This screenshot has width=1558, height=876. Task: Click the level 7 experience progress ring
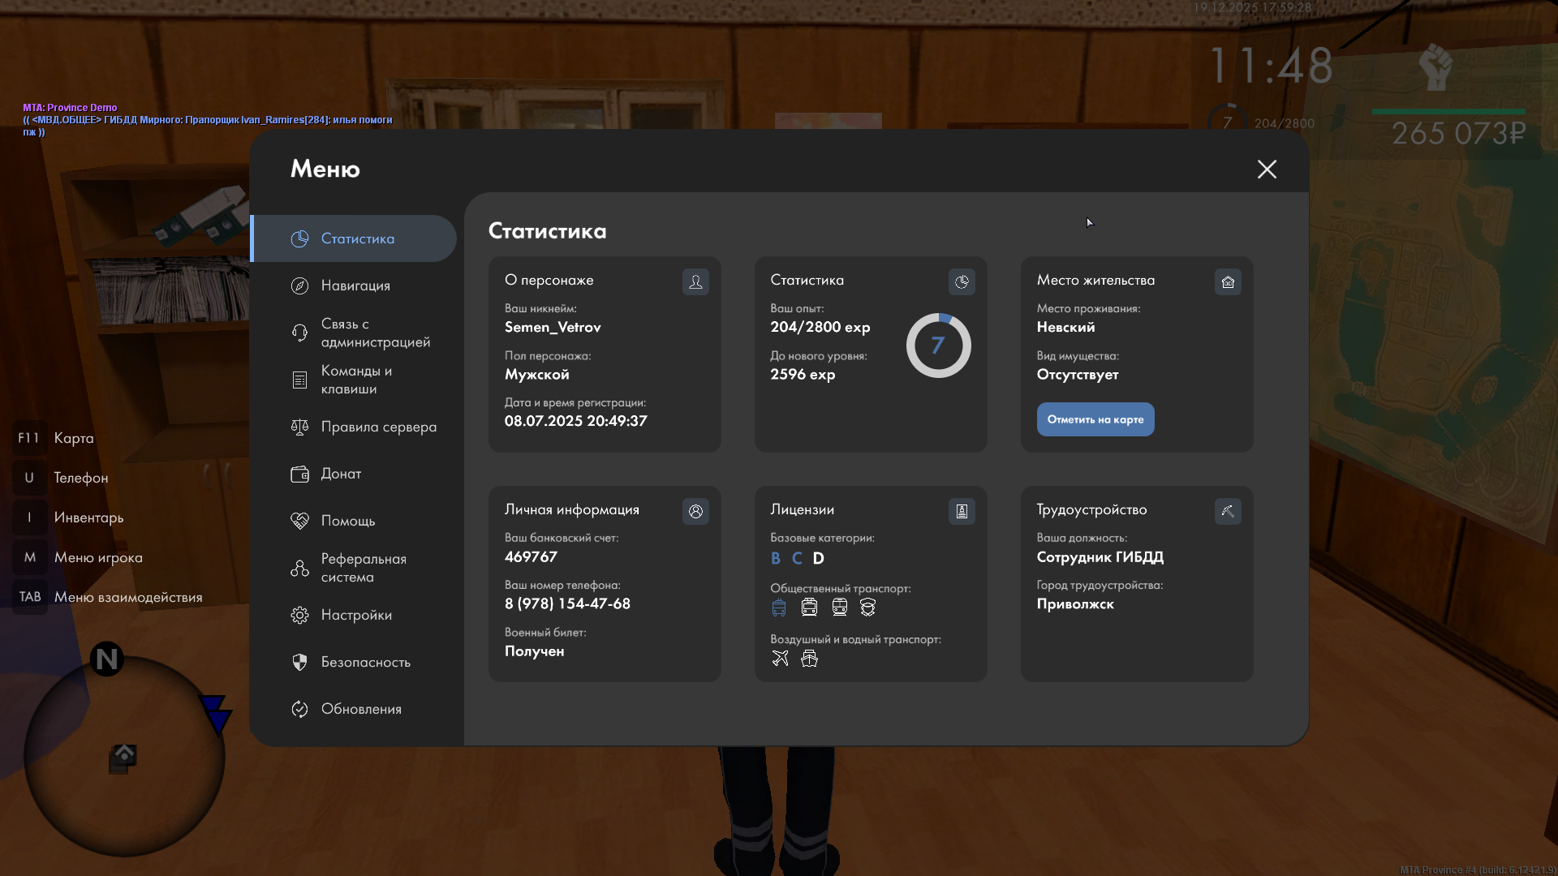point(938,346)
